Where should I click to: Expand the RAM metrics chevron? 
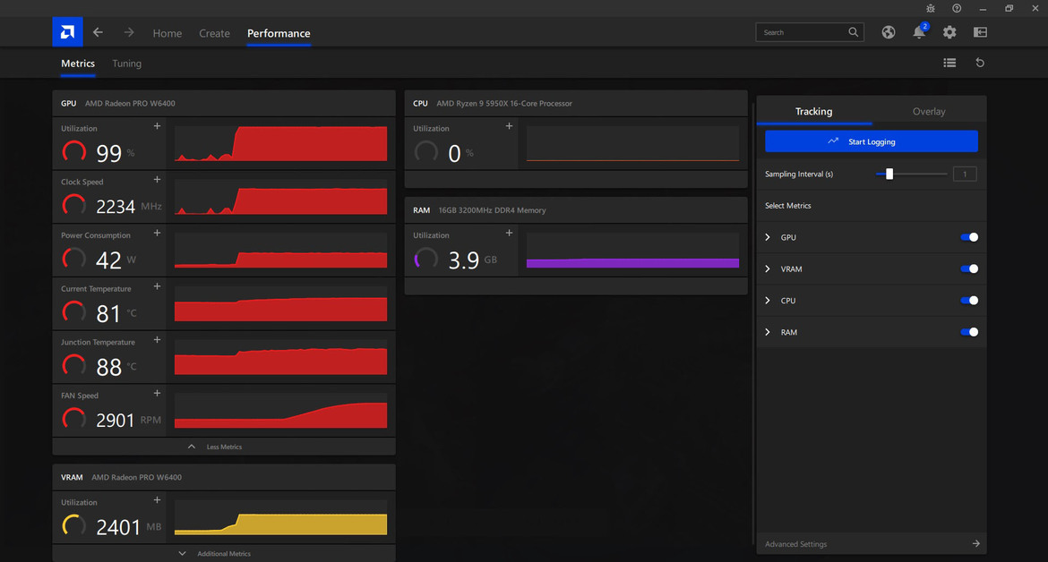[768, 332]
